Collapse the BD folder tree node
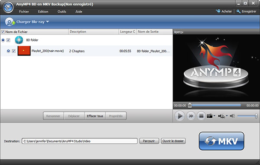Screen dimensions: 260x165 3,40
